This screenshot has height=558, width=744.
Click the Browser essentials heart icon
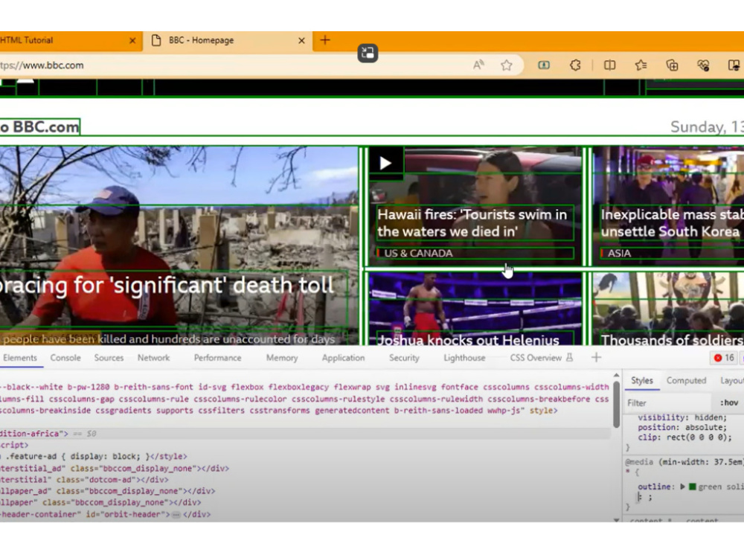(x=703, y=65)
